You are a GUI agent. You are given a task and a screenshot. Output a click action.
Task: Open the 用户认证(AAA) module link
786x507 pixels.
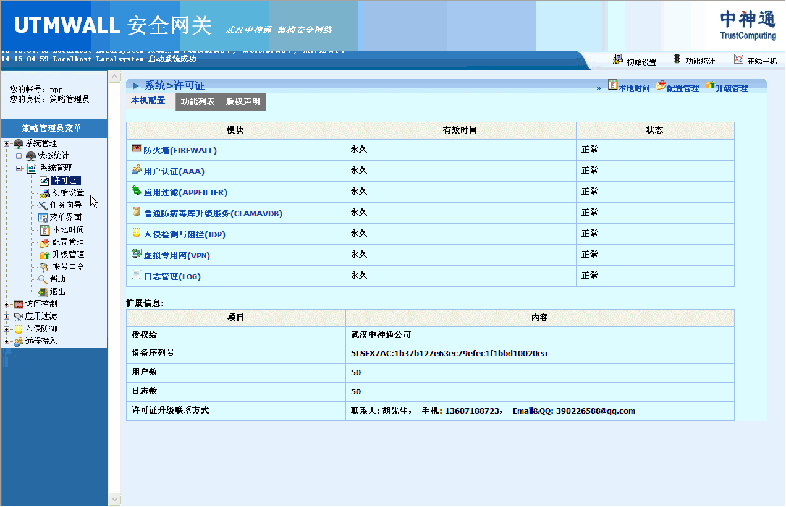pyautogui.click(x=174, y=172)
